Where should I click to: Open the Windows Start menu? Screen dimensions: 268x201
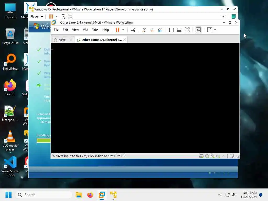tap(8, 195)
